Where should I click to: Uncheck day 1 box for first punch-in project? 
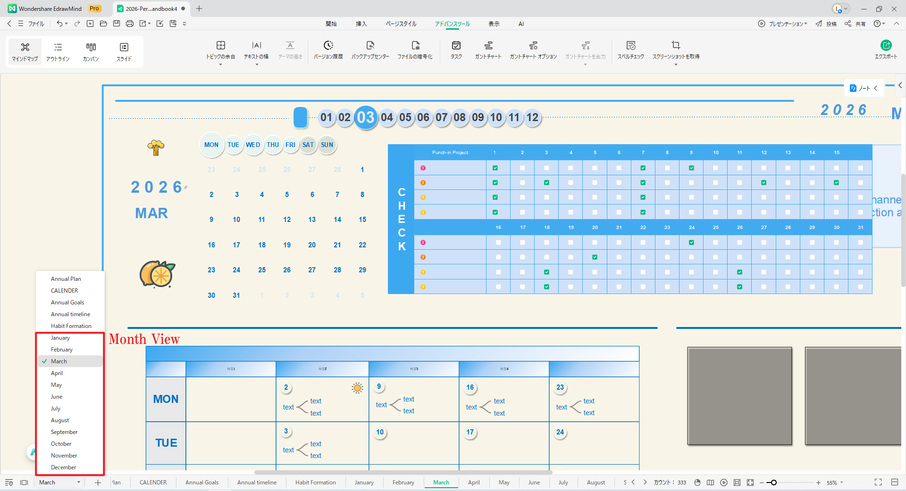tap(495, 168)
